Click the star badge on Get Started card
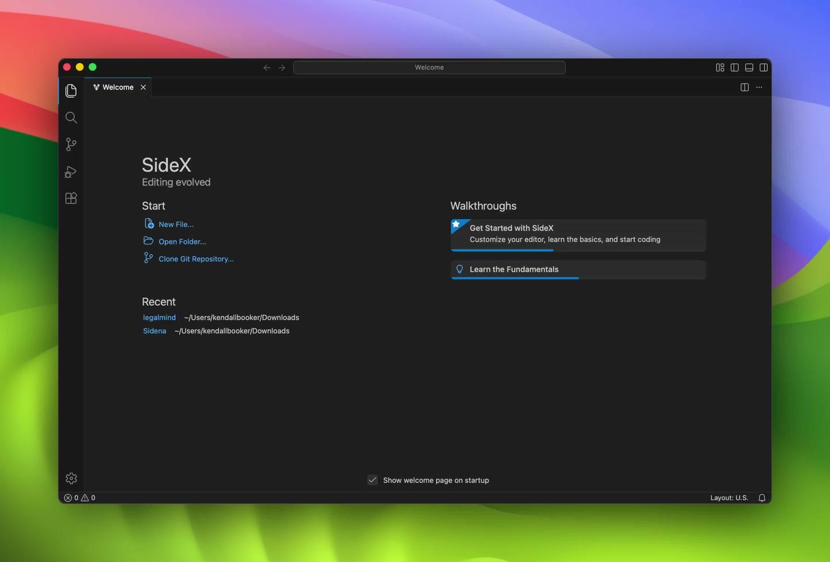830x562 pixels. (x=456, y=225)
